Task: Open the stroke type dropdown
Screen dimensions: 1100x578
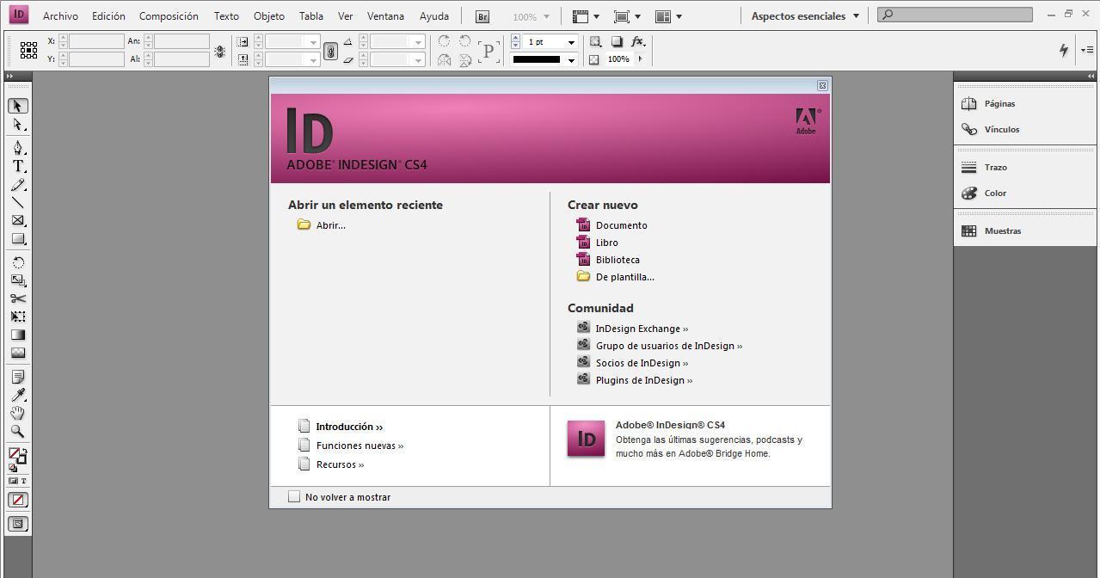Action: [571, 59]
